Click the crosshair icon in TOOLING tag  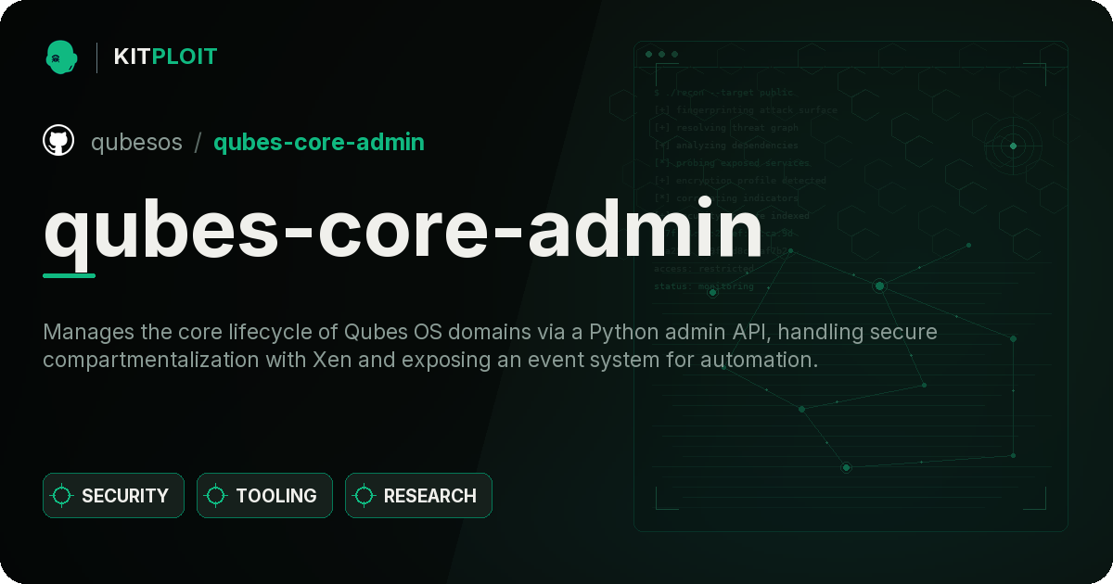pyautogui.click(x=216, y=496)
